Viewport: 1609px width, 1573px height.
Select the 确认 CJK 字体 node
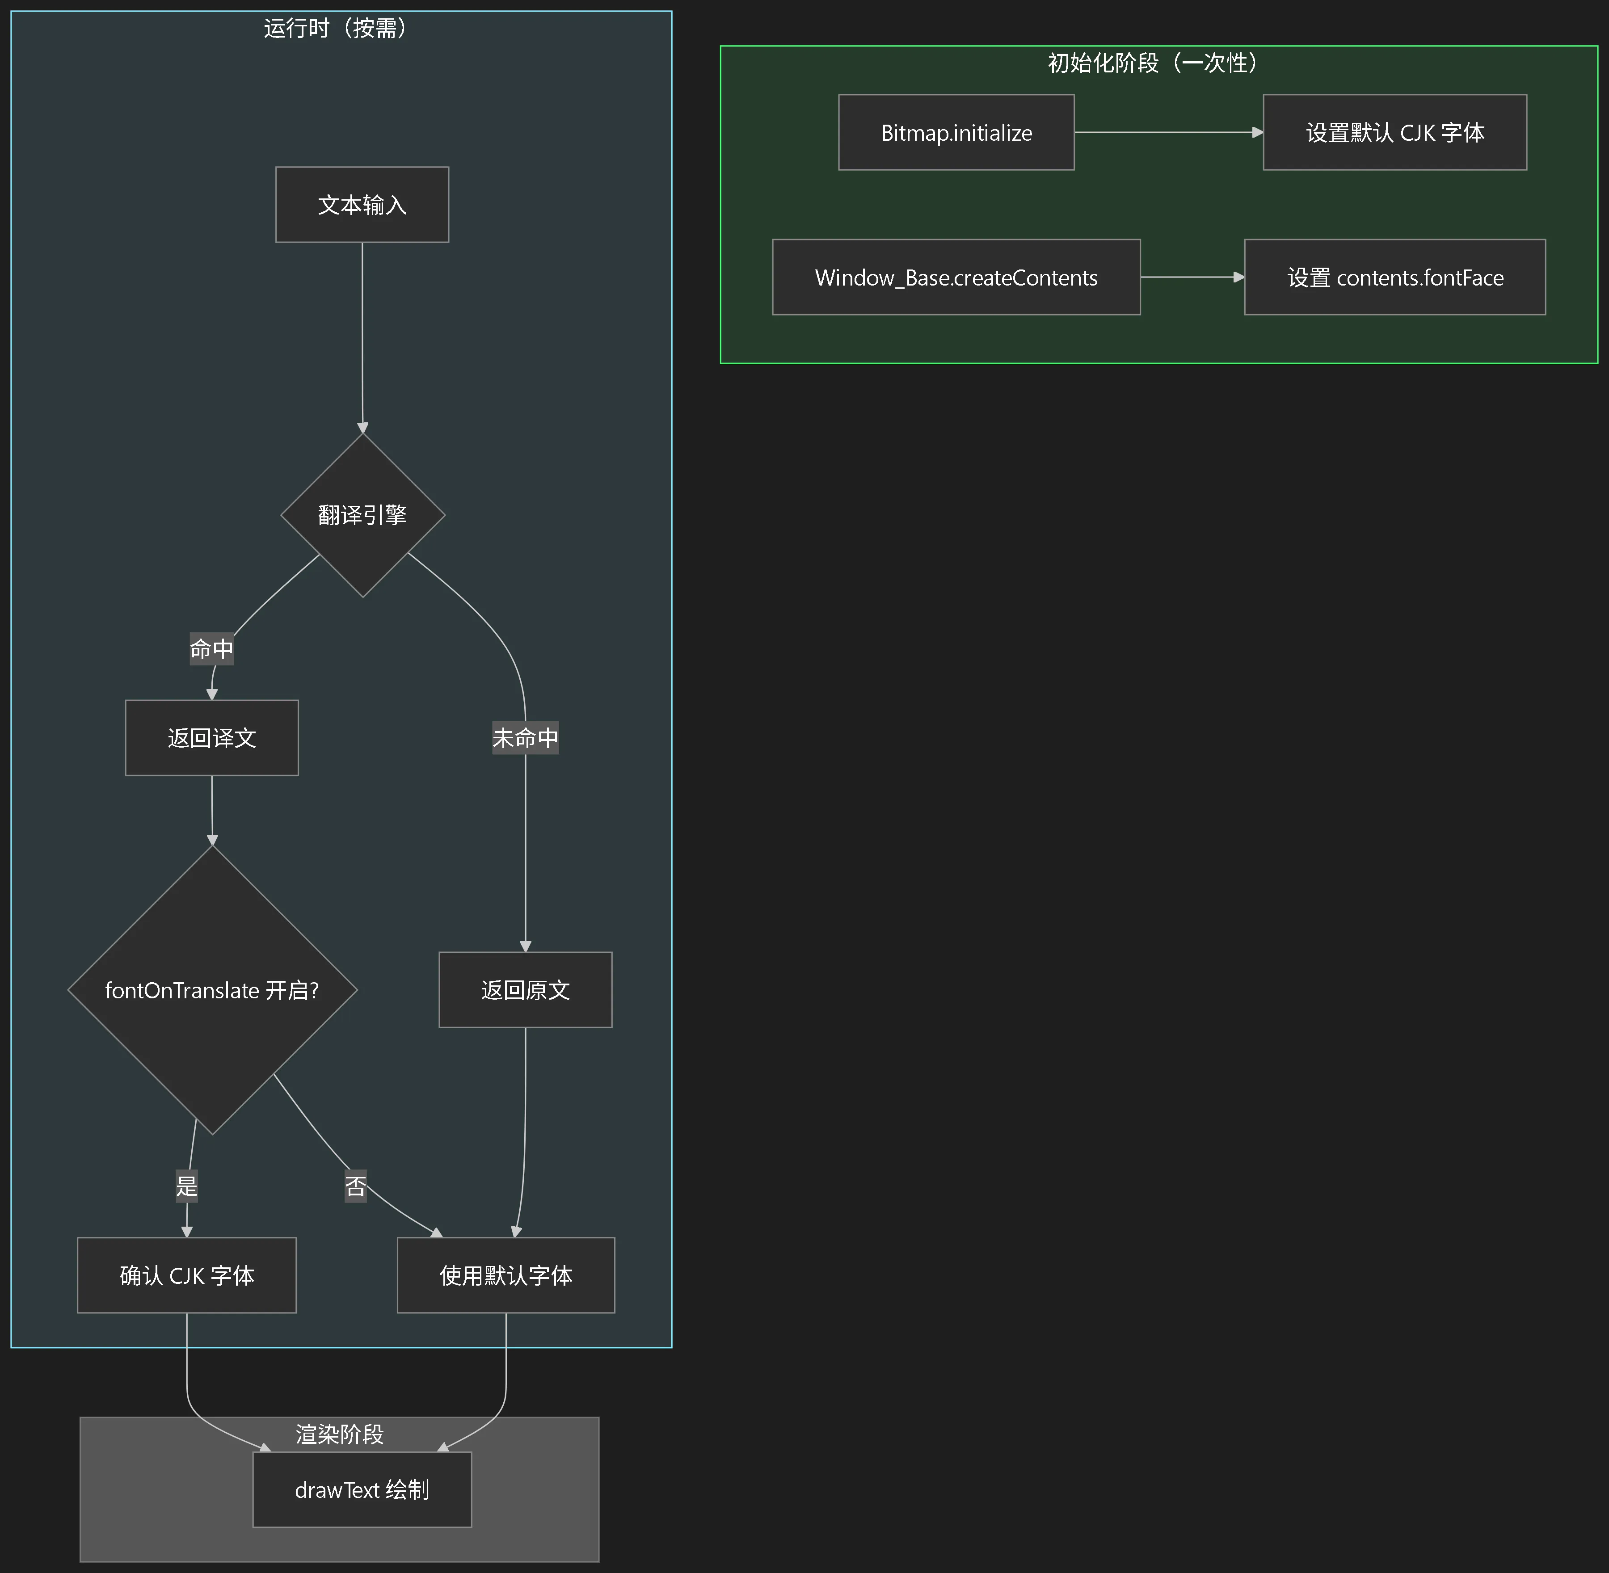coord(187,1275)
